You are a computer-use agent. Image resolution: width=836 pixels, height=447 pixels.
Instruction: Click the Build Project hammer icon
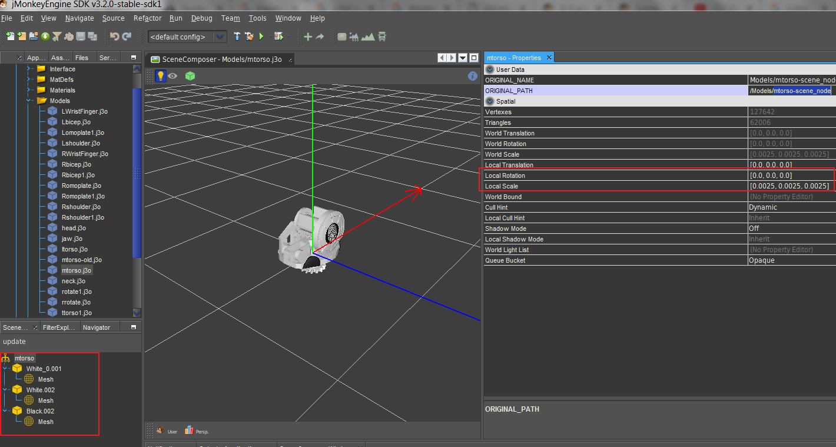point(237,37)
